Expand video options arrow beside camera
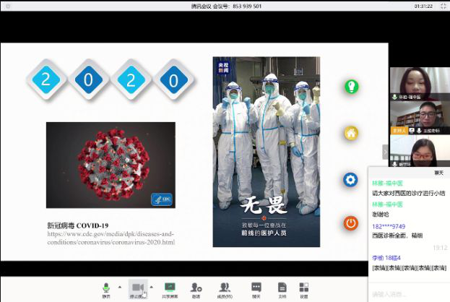 (x=151, y=288)
